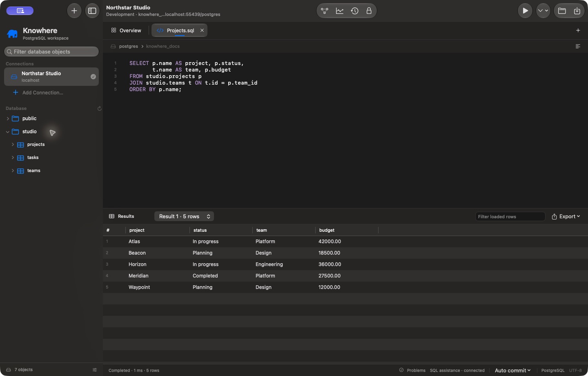Open the query history clock icon
The height and width of the screenshot is (376, 588).
tap(354, 11)
